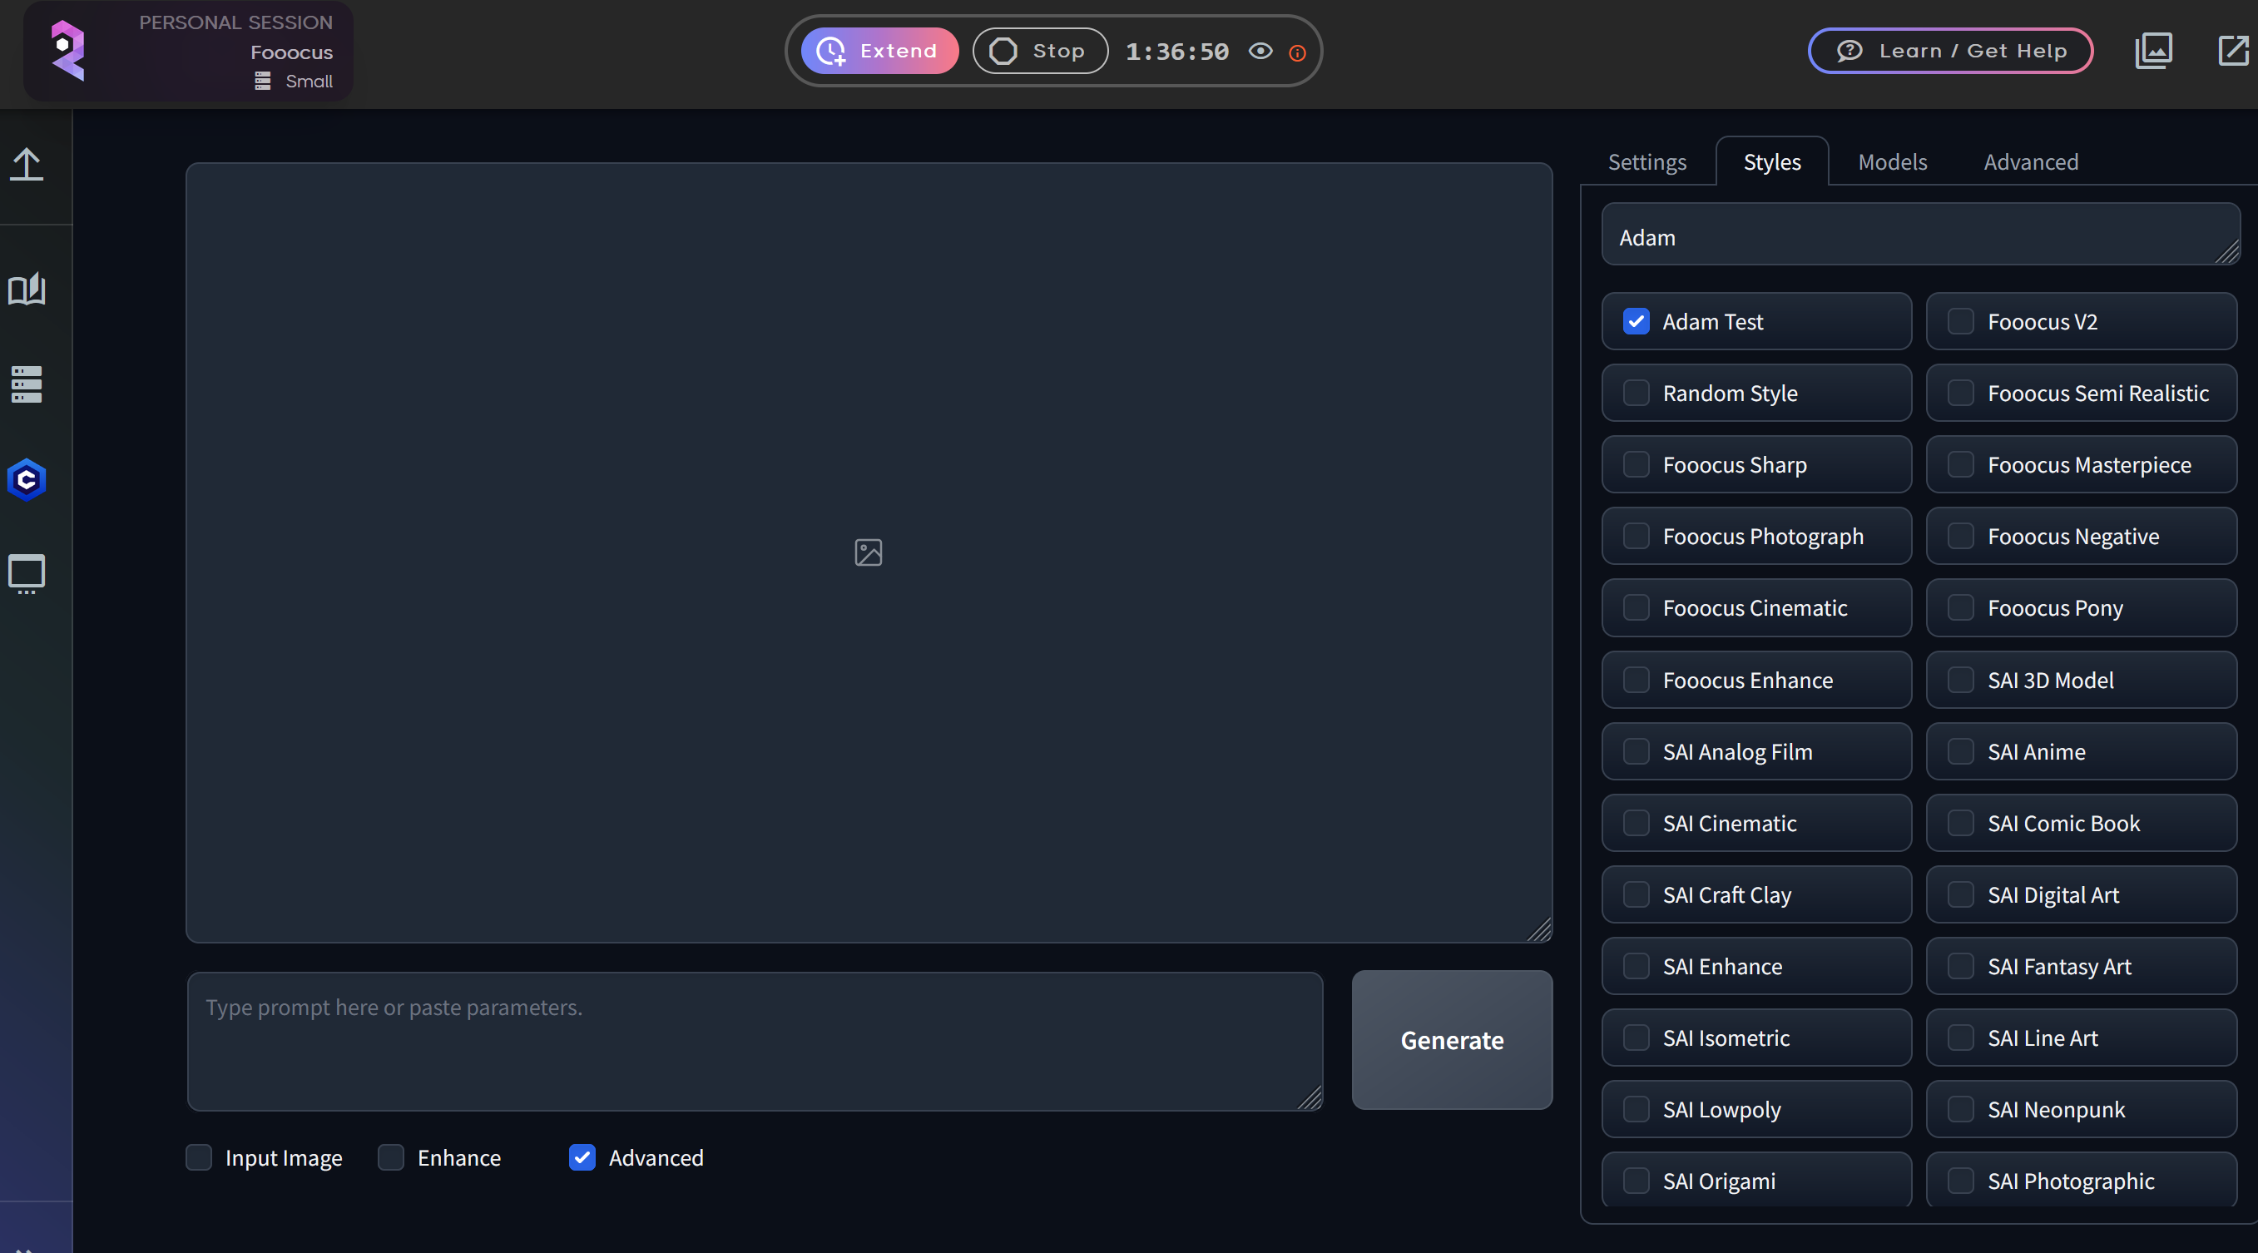The width and height of the screenshot is (2258, 1253).
Task: Click the session info icon beside the timer
Action: click(1297, 52)
